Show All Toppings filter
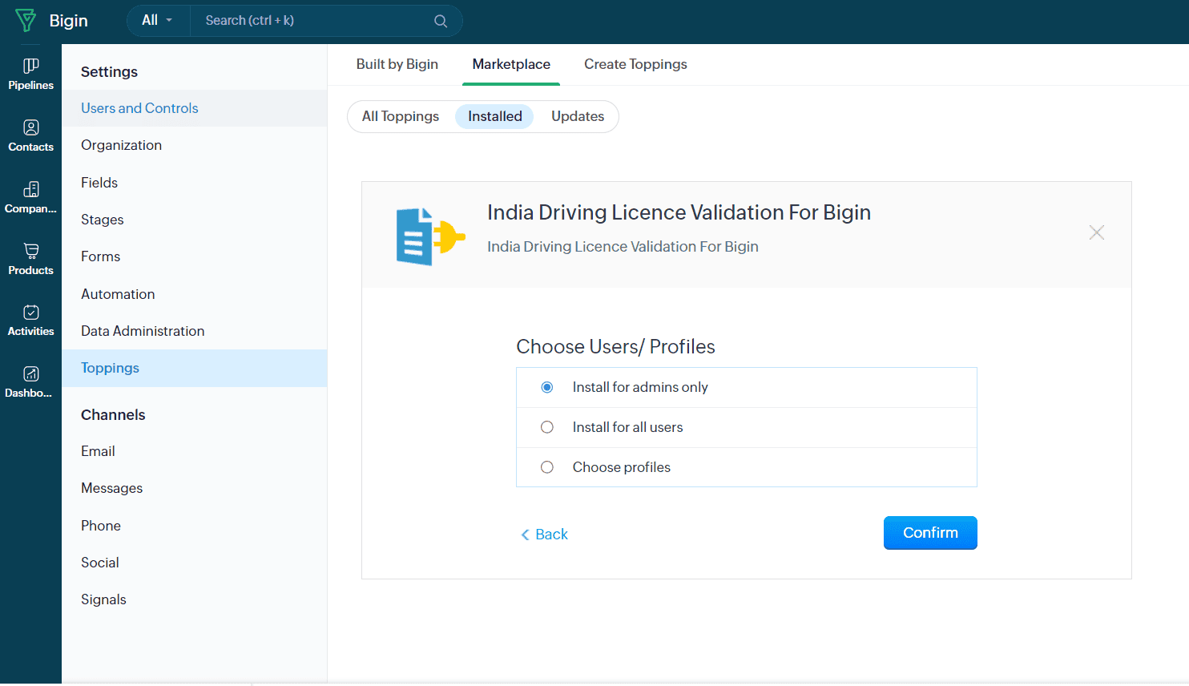 pos(401,116)
